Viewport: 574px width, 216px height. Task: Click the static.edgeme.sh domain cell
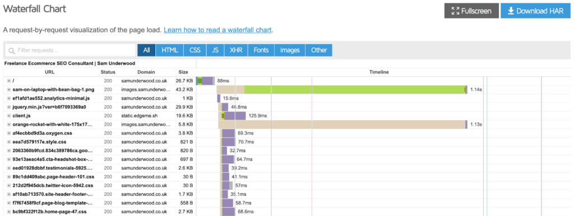(x=140, y=115)
